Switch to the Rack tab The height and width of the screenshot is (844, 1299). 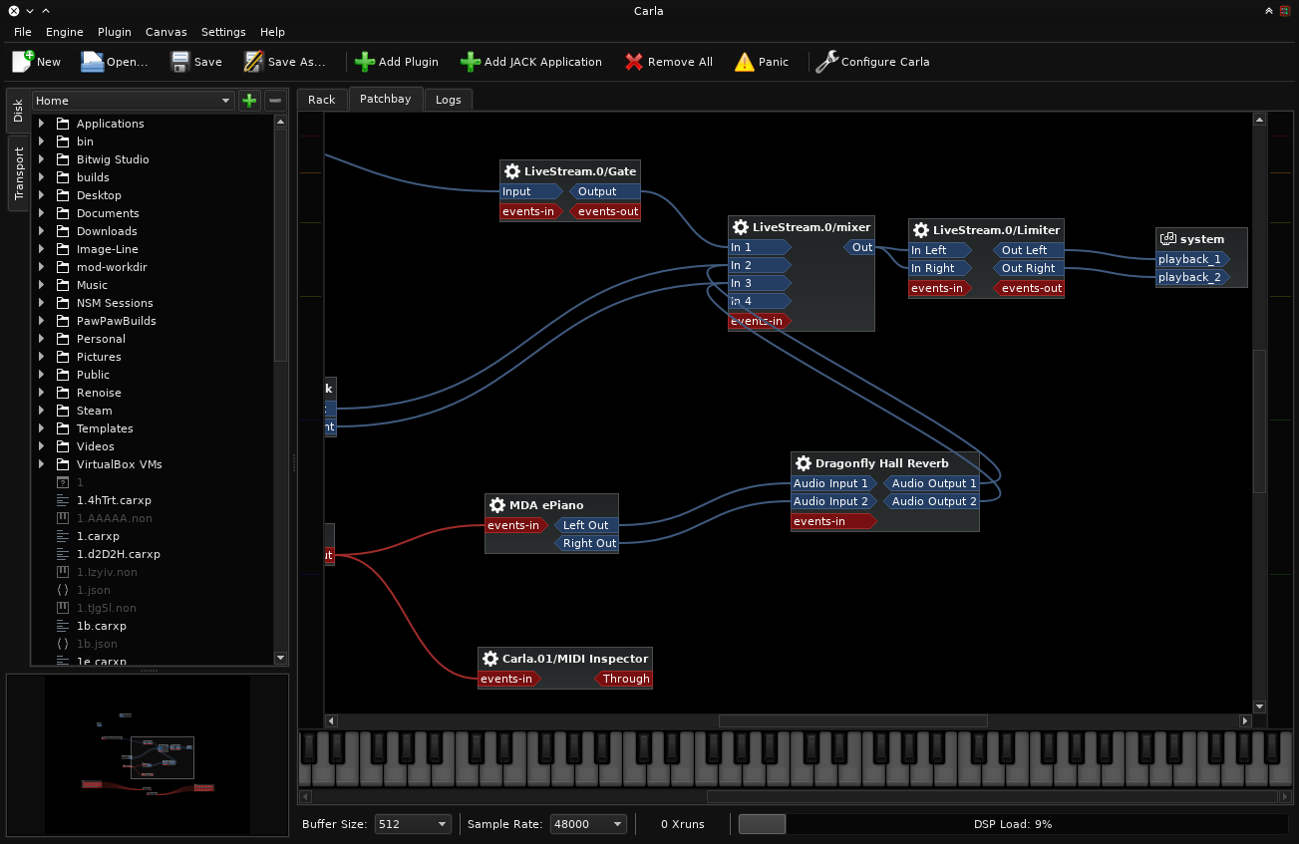tap(321, 100)
